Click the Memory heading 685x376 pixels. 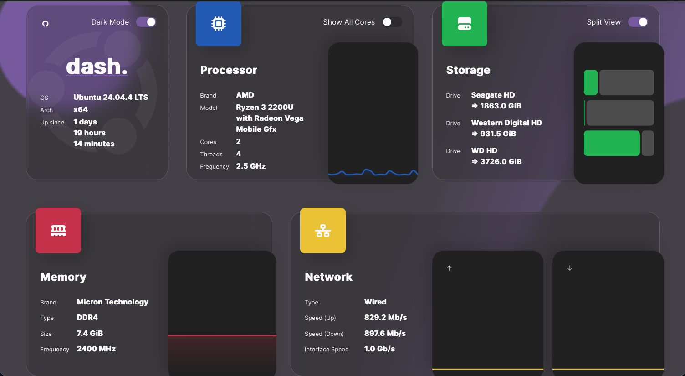[x=63, y=277]
